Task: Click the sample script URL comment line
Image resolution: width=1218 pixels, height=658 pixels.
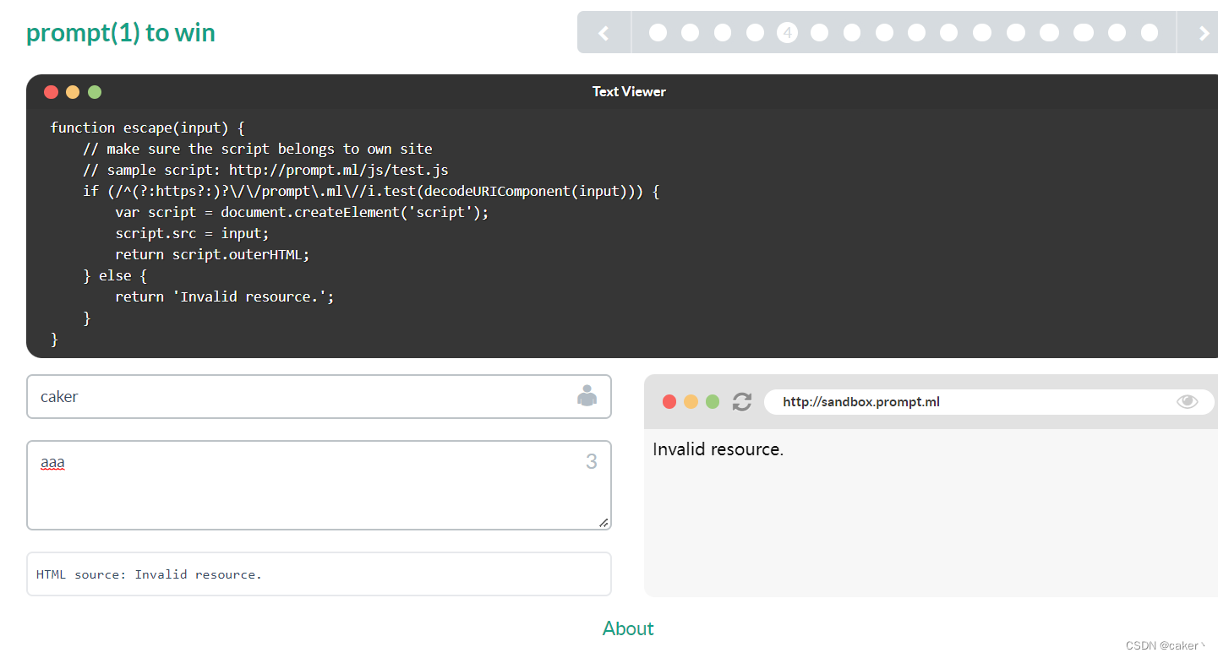Action: click(x=265, y=170)
